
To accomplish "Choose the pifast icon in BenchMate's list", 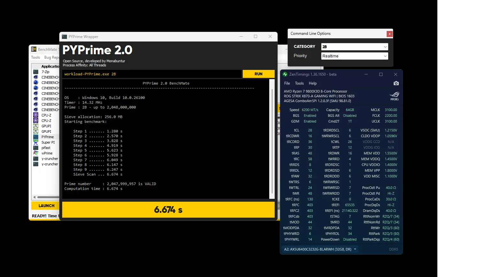I will coord(36,148).
